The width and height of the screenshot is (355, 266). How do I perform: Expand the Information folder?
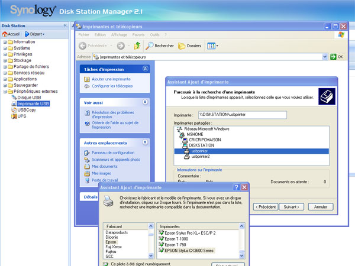tap(5, 42)
